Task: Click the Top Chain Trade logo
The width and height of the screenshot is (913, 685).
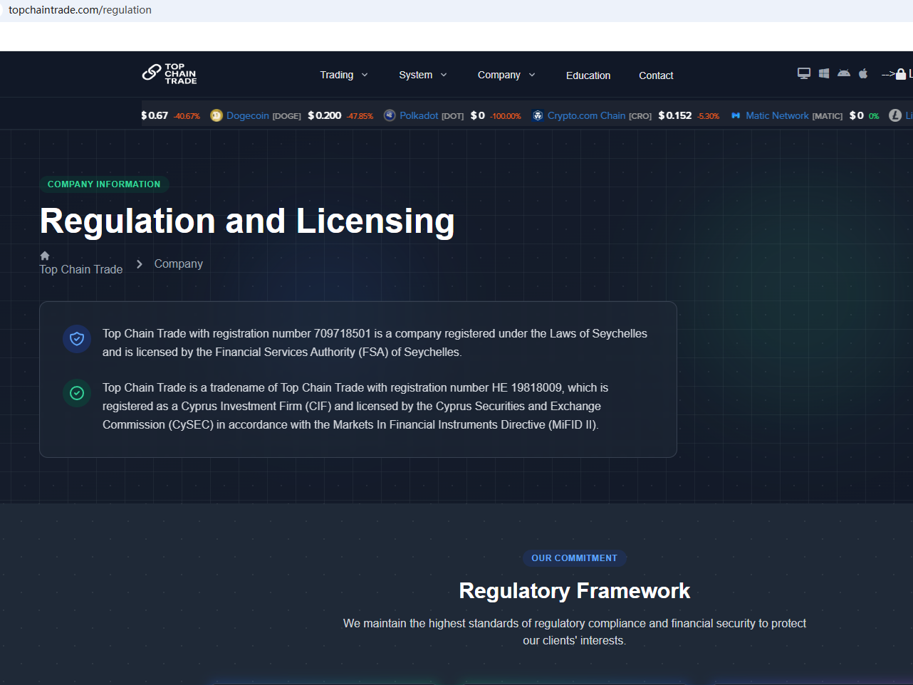Action: coord(169,73)
